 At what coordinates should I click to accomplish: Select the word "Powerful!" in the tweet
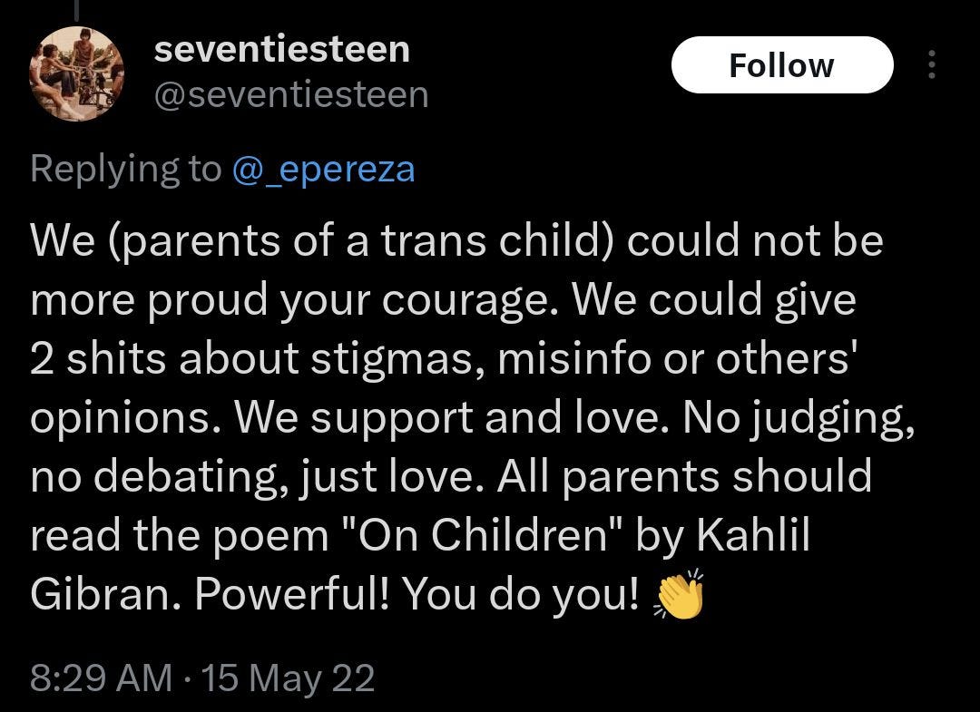[292, 593]
